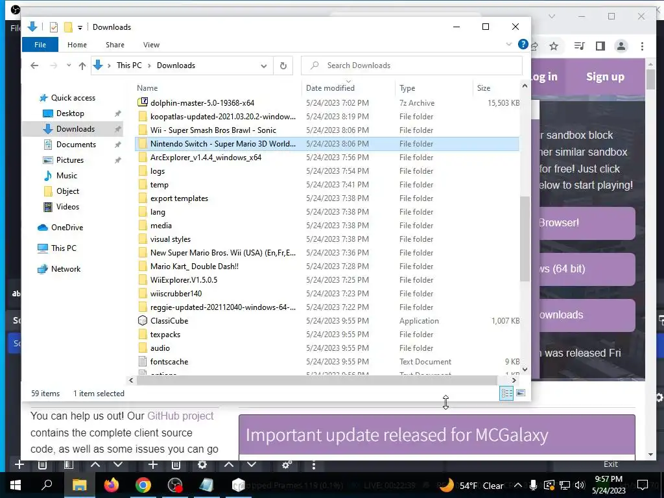Open Chrome side panel icon
Viewport: 664px width, 498px height.
[600, 46]
